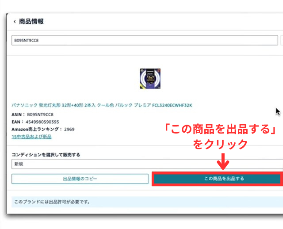Click the ASIN search field containing B09SNT9CC8
This screenshot has height=229, width=283.
(145, 40)
